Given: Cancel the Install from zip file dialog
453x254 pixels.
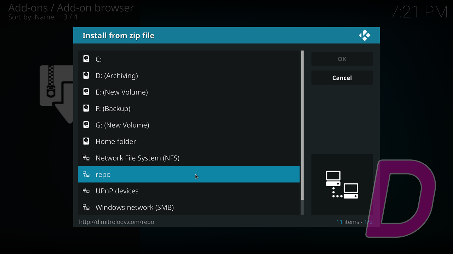Looking at the screenshot, I should click(x=342, y=78).
